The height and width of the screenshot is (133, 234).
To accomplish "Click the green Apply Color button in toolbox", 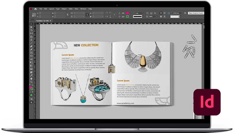I will [31, 95].
